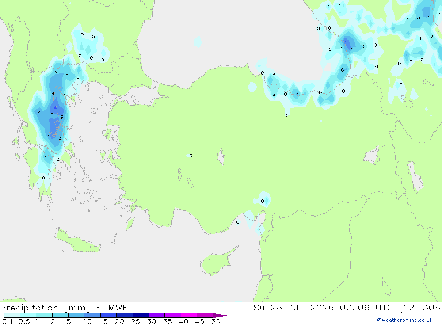The image size is (442, 324).
Task: Click the 'ECMWF' model label
Action: (112, 307)
